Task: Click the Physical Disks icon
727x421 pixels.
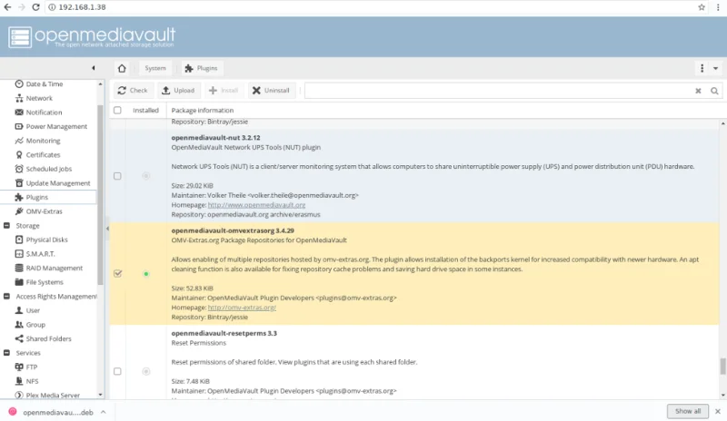Action: [x=19, y=240]
